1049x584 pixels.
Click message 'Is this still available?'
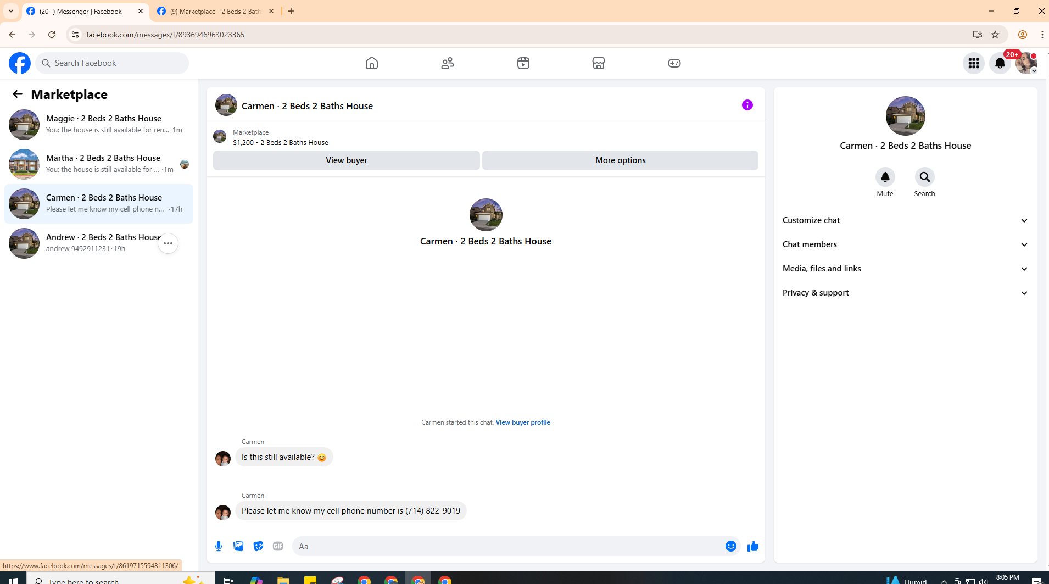[284, 457]
